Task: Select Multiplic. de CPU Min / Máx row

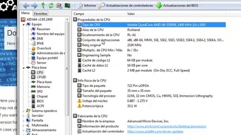Action: [x=151, y=50]
